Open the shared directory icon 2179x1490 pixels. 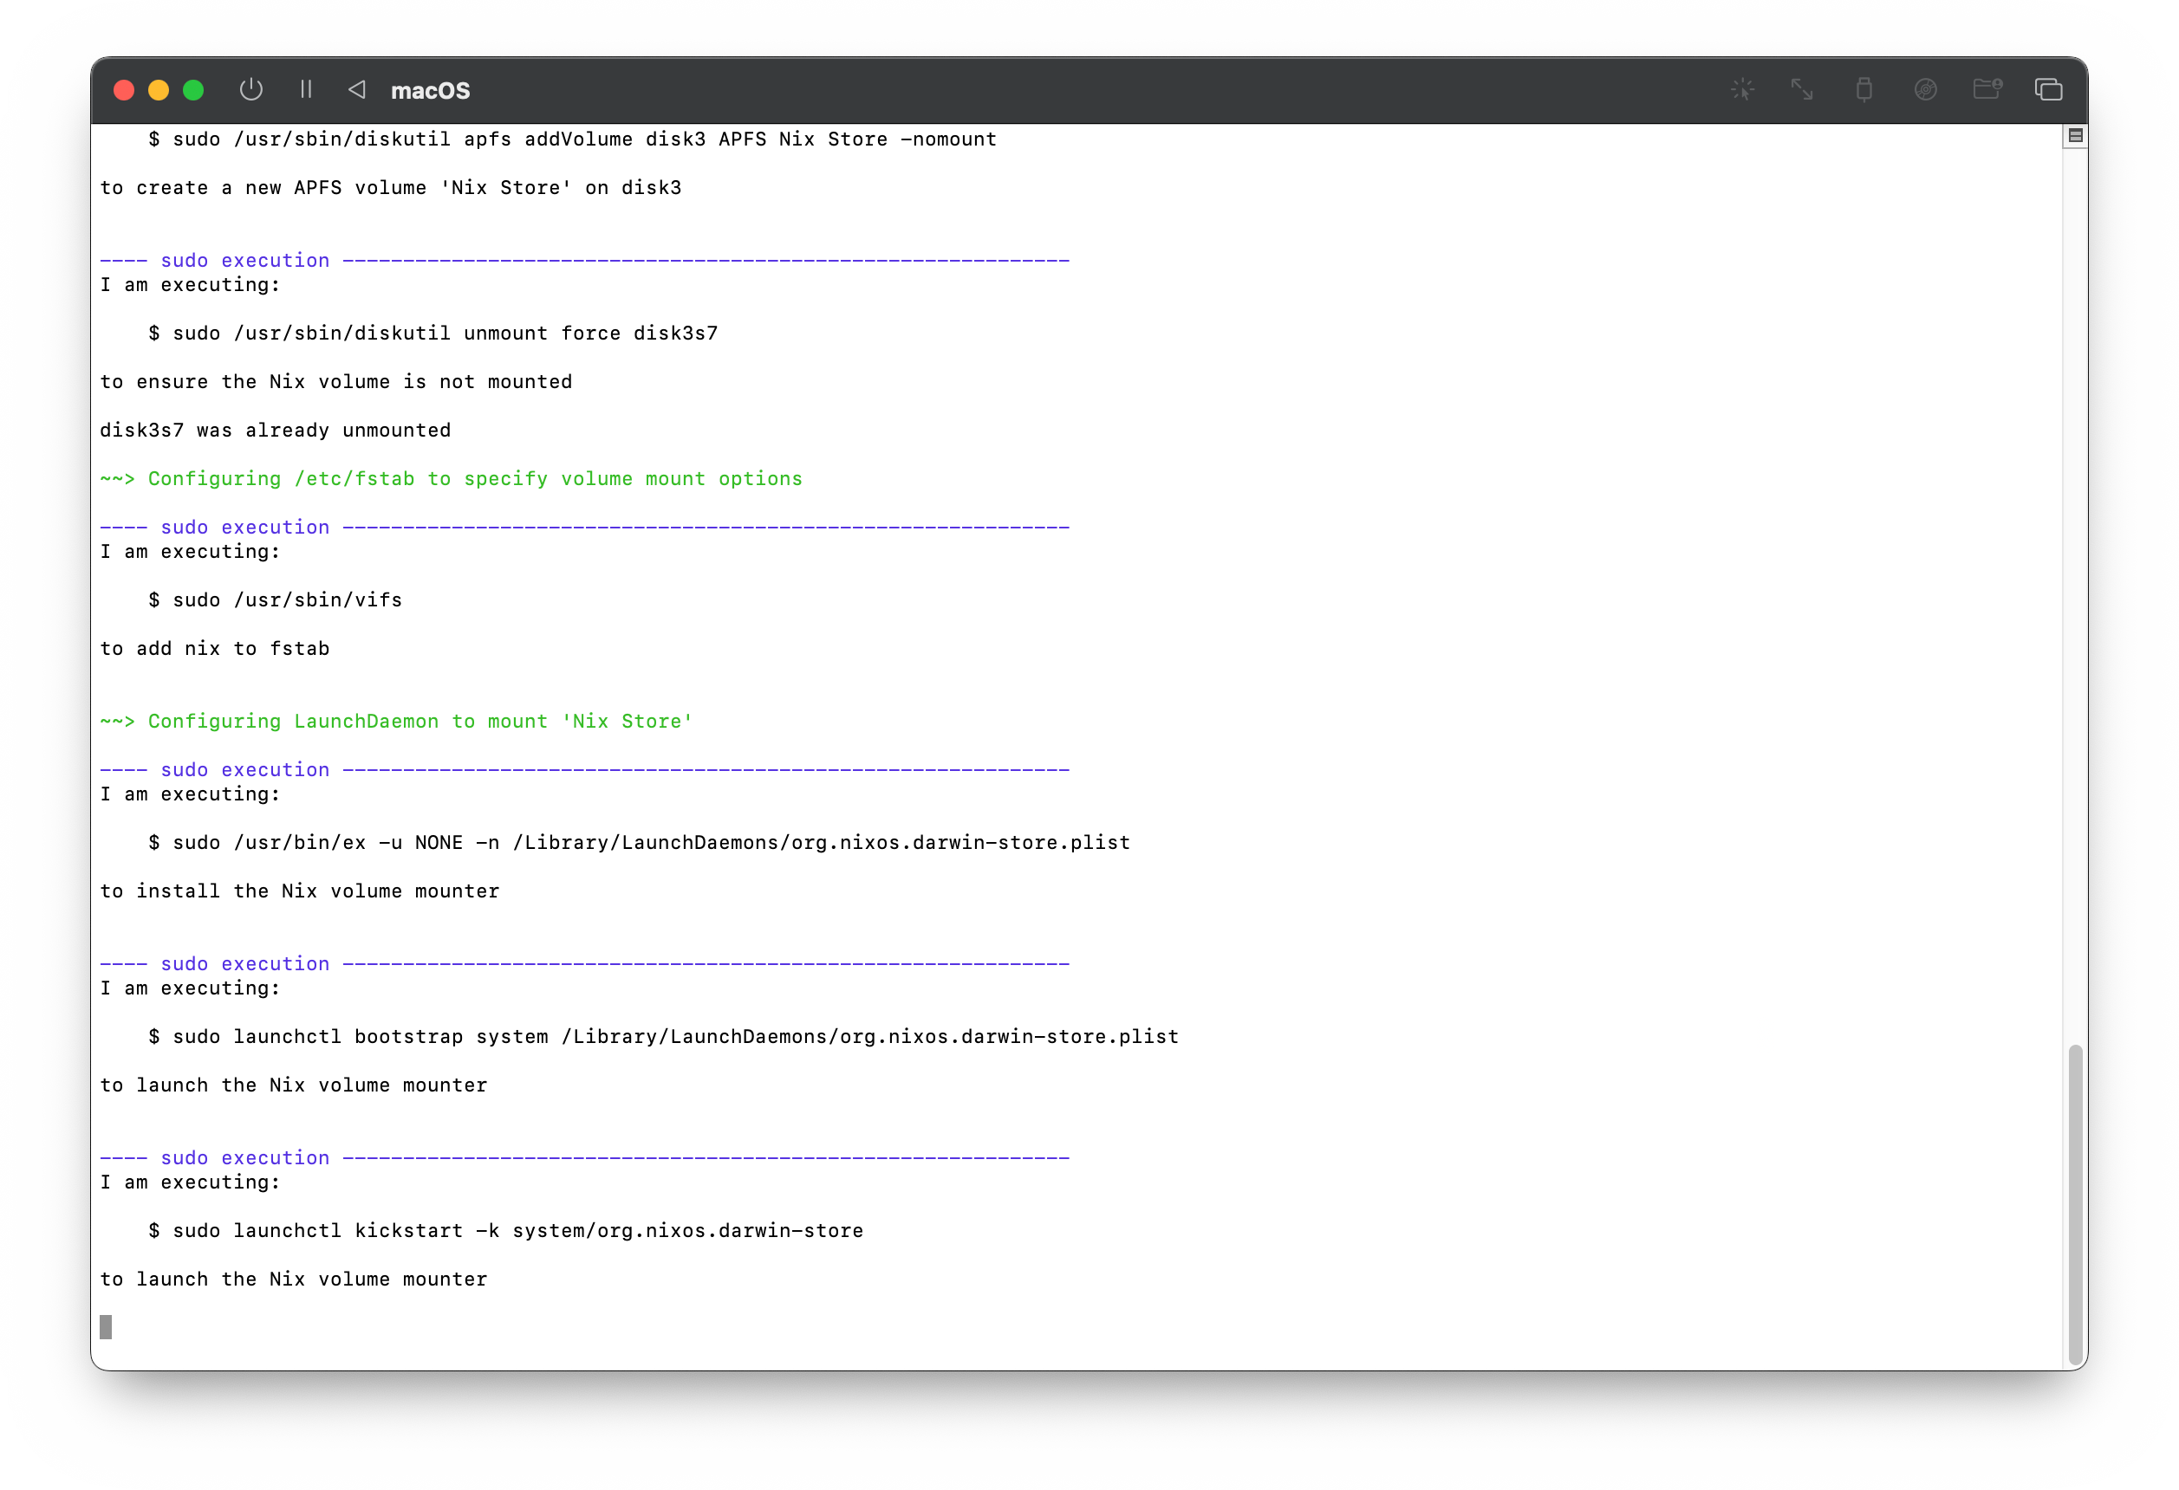coord(1987,90)
